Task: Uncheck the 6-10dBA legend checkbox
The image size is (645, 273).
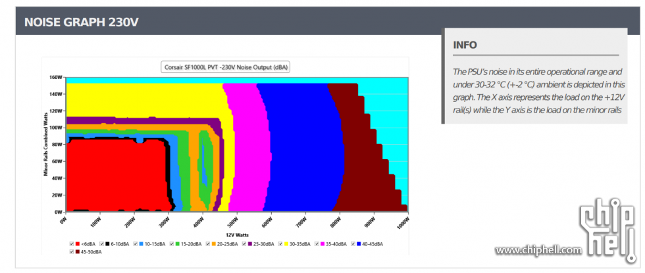Action: [101, 244]
